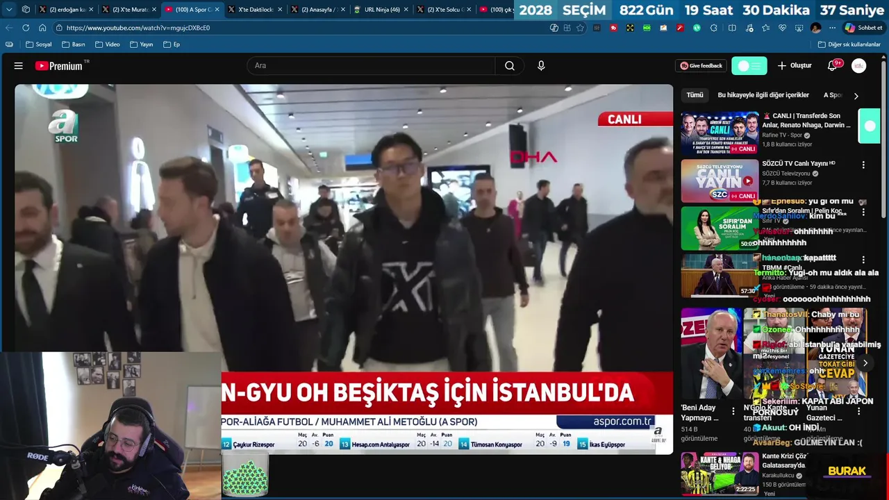Open the Yayın bookmarks folder
Viewport: 889px width, 500px height.
141,44
